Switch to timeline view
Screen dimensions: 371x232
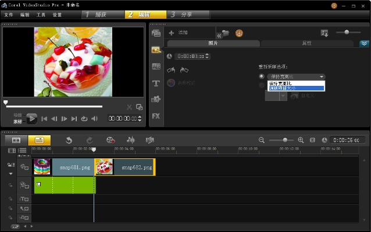pyautogui.click(x=39, y=140)
